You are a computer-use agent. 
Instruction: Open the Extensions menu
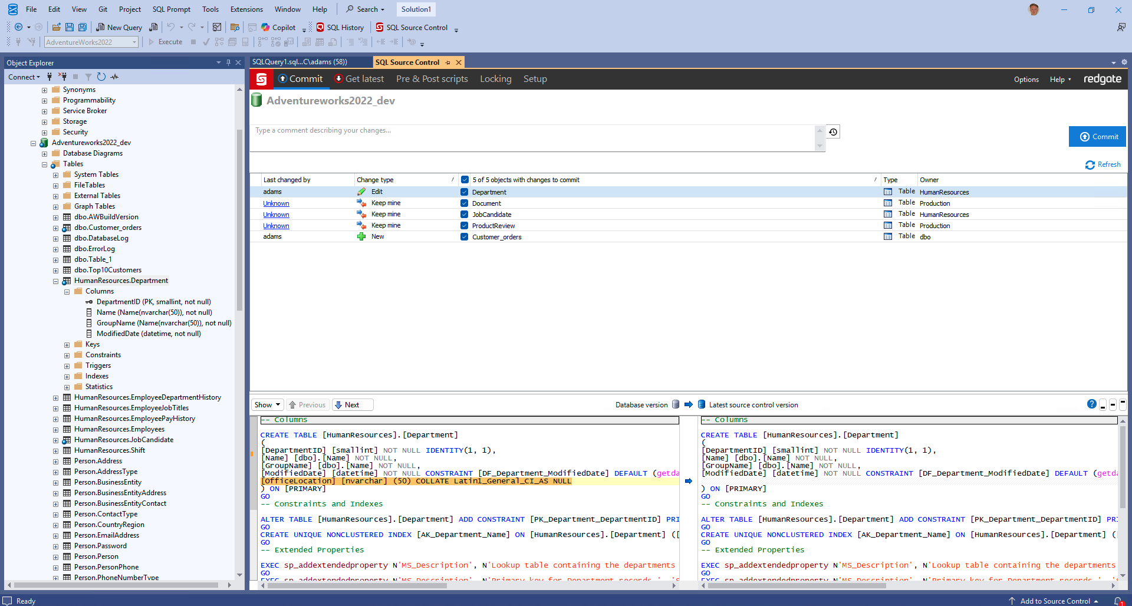pos(246,9)
